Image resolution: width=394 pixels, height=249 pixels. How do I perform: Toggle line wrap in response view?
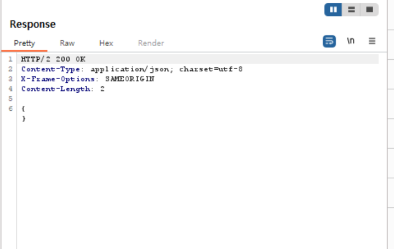click(329, 41)
